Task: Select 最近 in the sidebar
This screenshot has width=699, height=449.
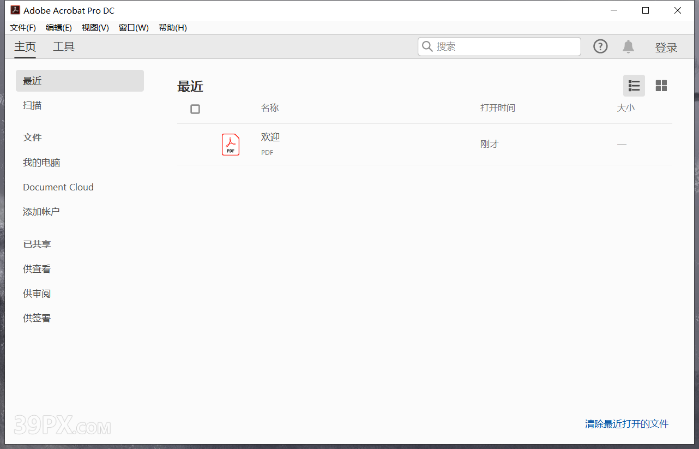Action: 80,81
